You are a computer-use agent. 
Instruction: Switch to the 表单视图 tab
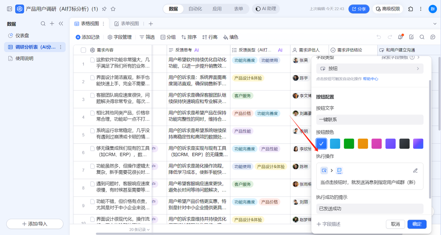click(126, 24)
